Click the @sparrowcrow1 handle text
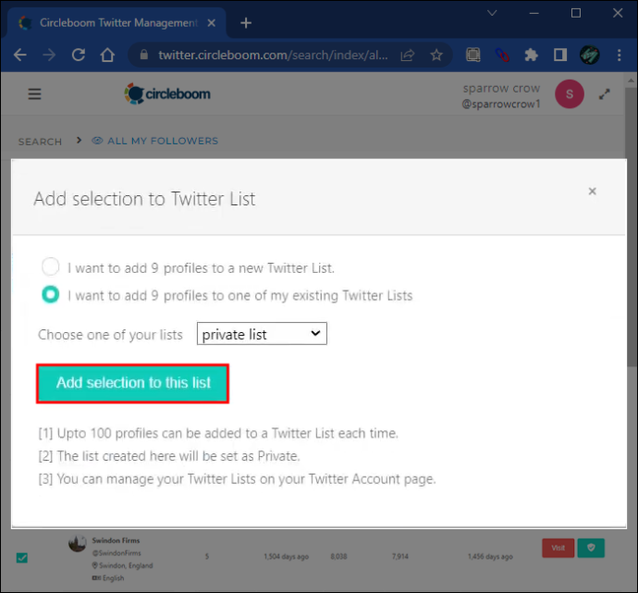This screenshot has height=593, width=638. pyautogui.click(x=501, y=105)
